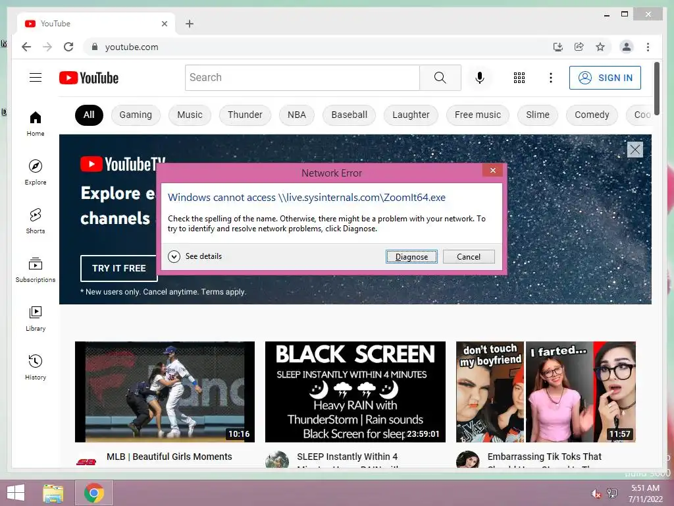674x506 pixels.
Task: Go to Home in the sidebar
Action: pyautogui.click(x=36, y=124)
